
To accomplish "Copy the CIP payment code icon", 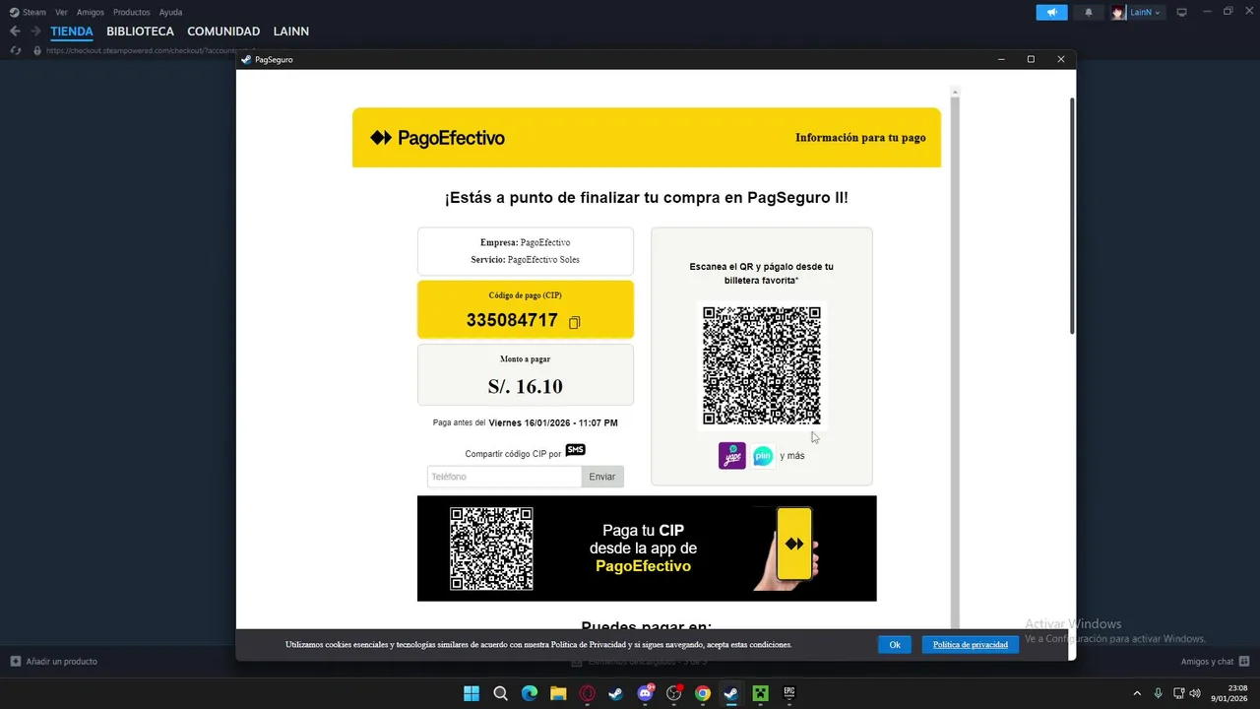I will click(x=575, y=322).
